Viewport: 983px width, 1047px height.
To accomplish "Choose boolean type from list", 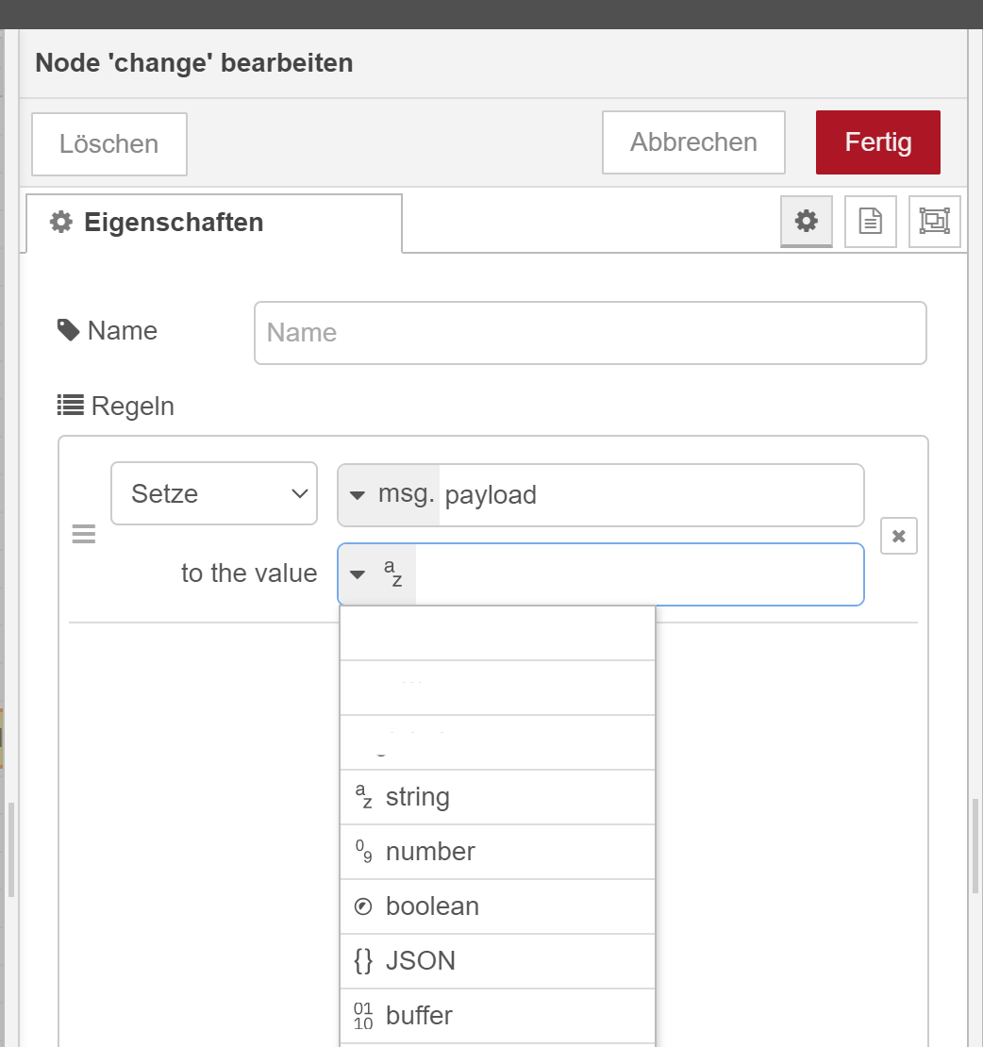I will 497,906.
